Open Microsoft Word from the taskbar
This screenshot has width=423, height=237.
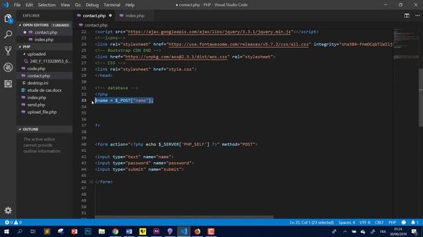click(x=130, y=231)
